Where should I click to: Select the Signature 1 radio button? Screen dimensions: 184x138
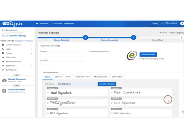coord(48,93)
